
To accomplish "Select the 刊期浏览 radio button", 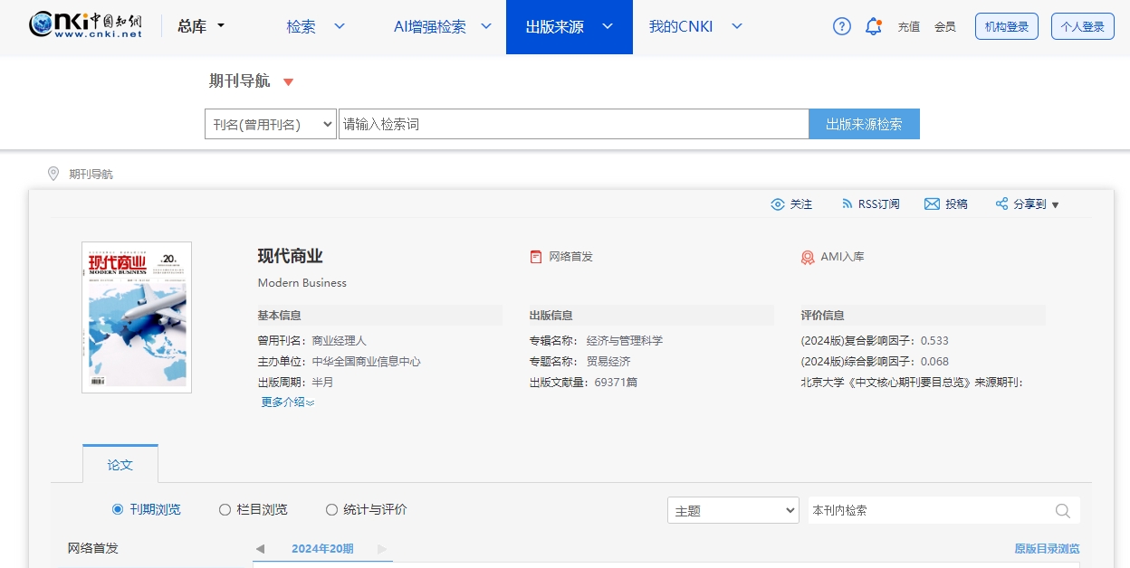I will point(118,509).
